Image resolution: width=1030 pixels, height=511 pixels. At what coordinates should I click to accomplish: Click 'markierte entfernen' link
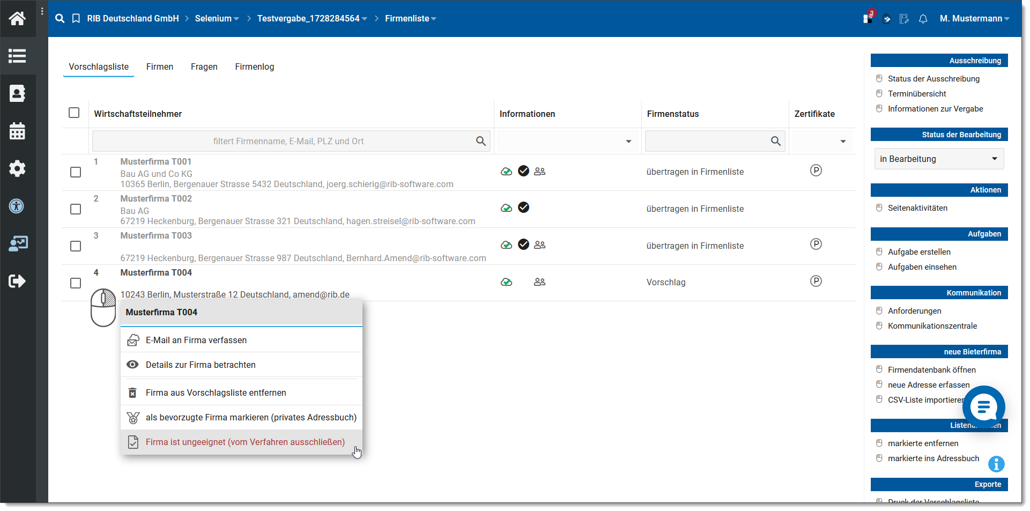pyautogui.click(x=923, y=443)
